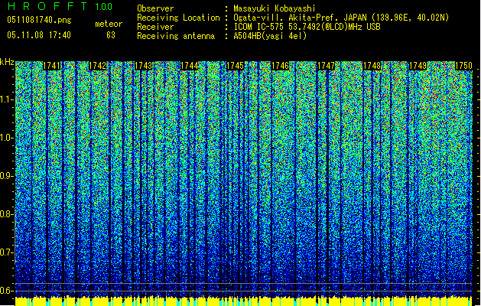The image size is (481, 306).
Task: Select the 0511081740.png filename
Action: (x=36, y=20)
